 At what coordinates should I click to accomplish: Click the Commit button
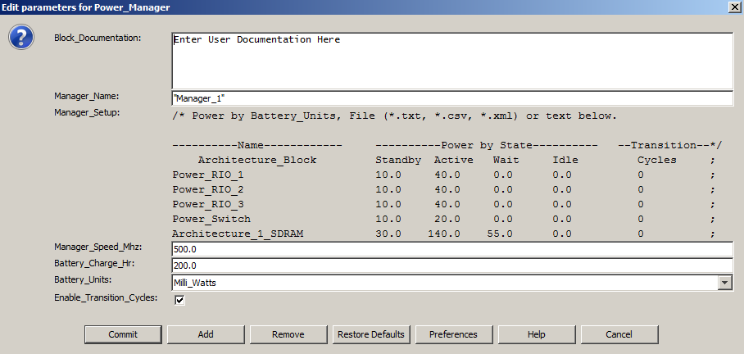click(123, 334)
